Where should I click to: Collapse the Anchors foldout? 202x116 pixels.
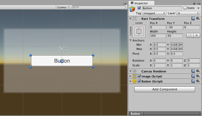click(130, 40)
